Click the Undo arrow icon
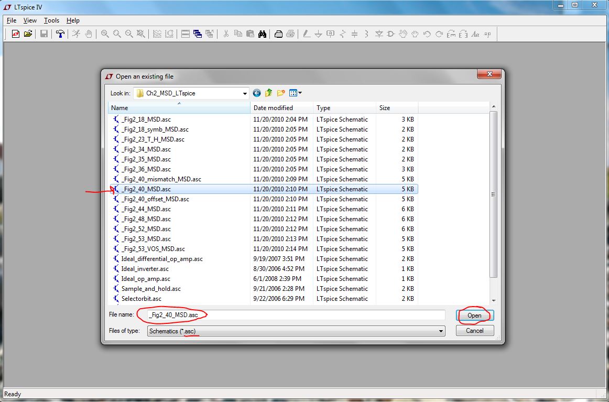Screen dimensions: 609x402 click(427, 34)
